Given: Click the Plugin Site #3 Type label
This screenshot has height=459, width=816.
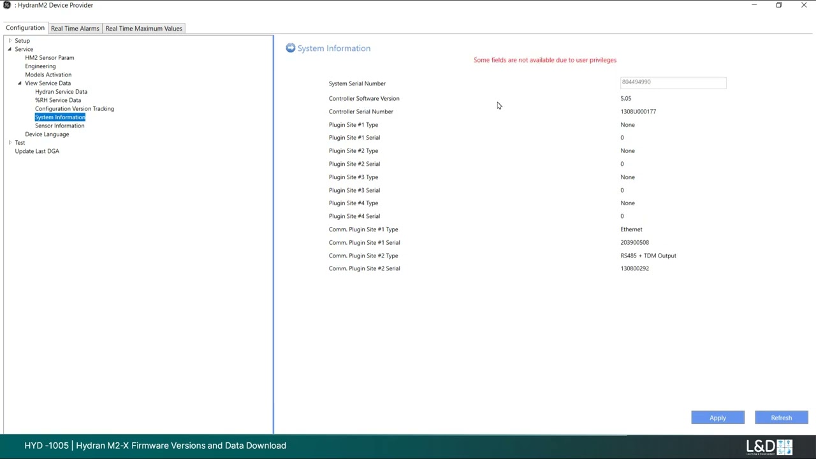Looking at the screenshot, I should [x=353, y=177].
